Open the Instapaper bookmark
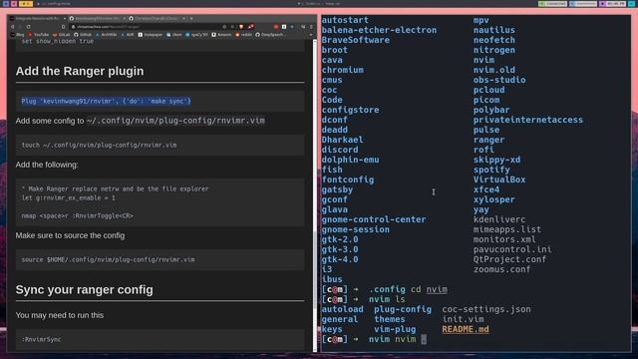 coord(151,35)
